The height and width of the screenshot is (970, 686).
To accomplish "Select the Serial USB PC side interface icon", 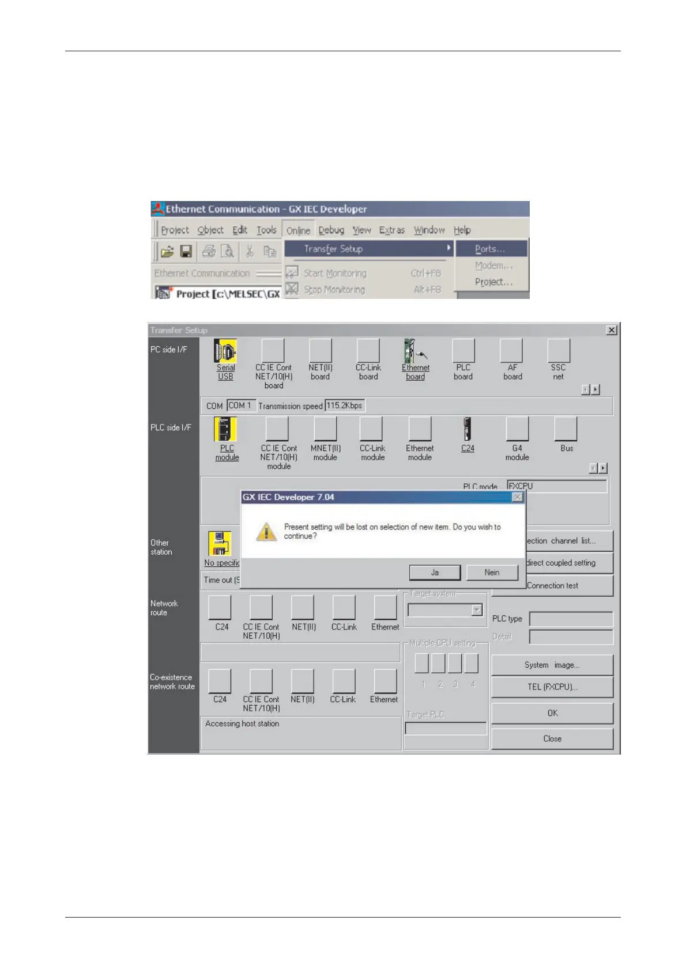I will point(225,350).
